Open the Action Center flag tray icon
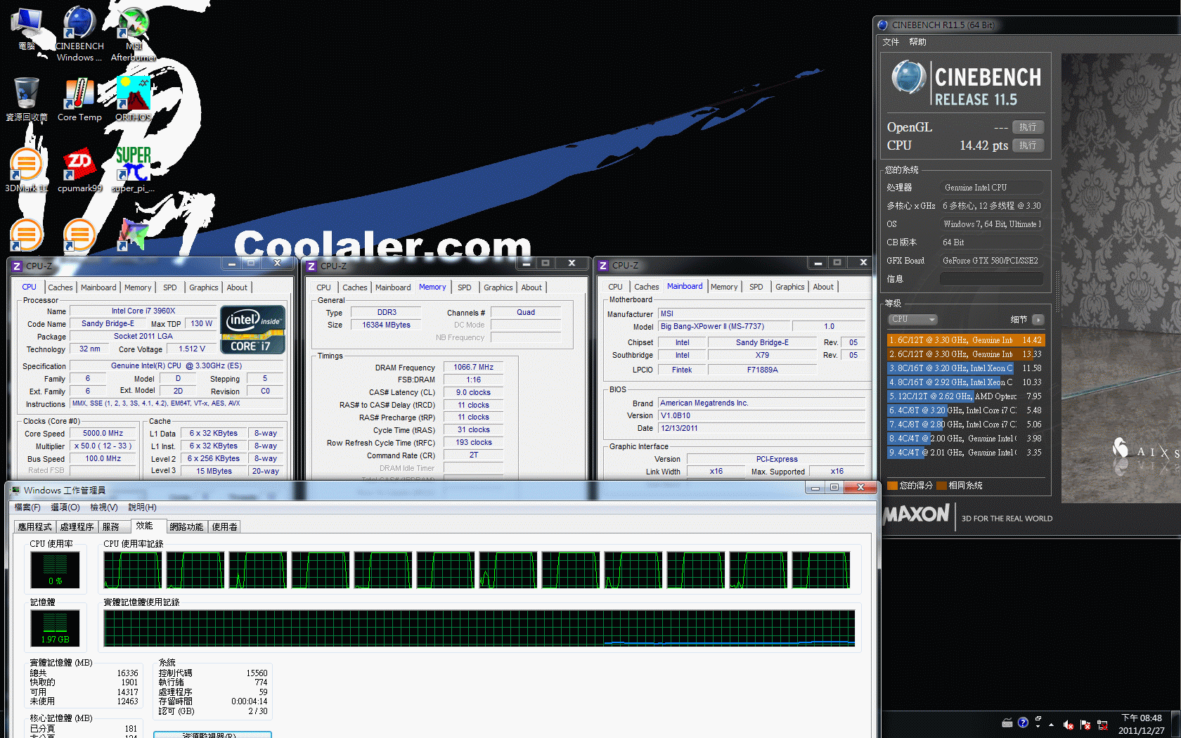The height and width of the screenshot is (738, 1181). (x=1085, y=725)
